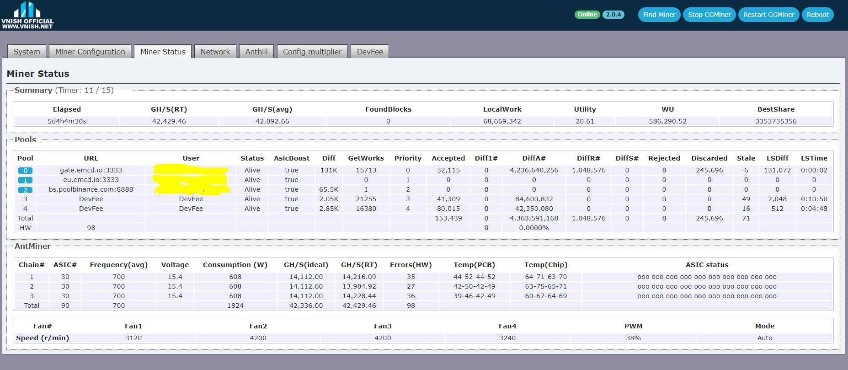Click total consumption value 1824
The image size is (848, 370).
235,306
